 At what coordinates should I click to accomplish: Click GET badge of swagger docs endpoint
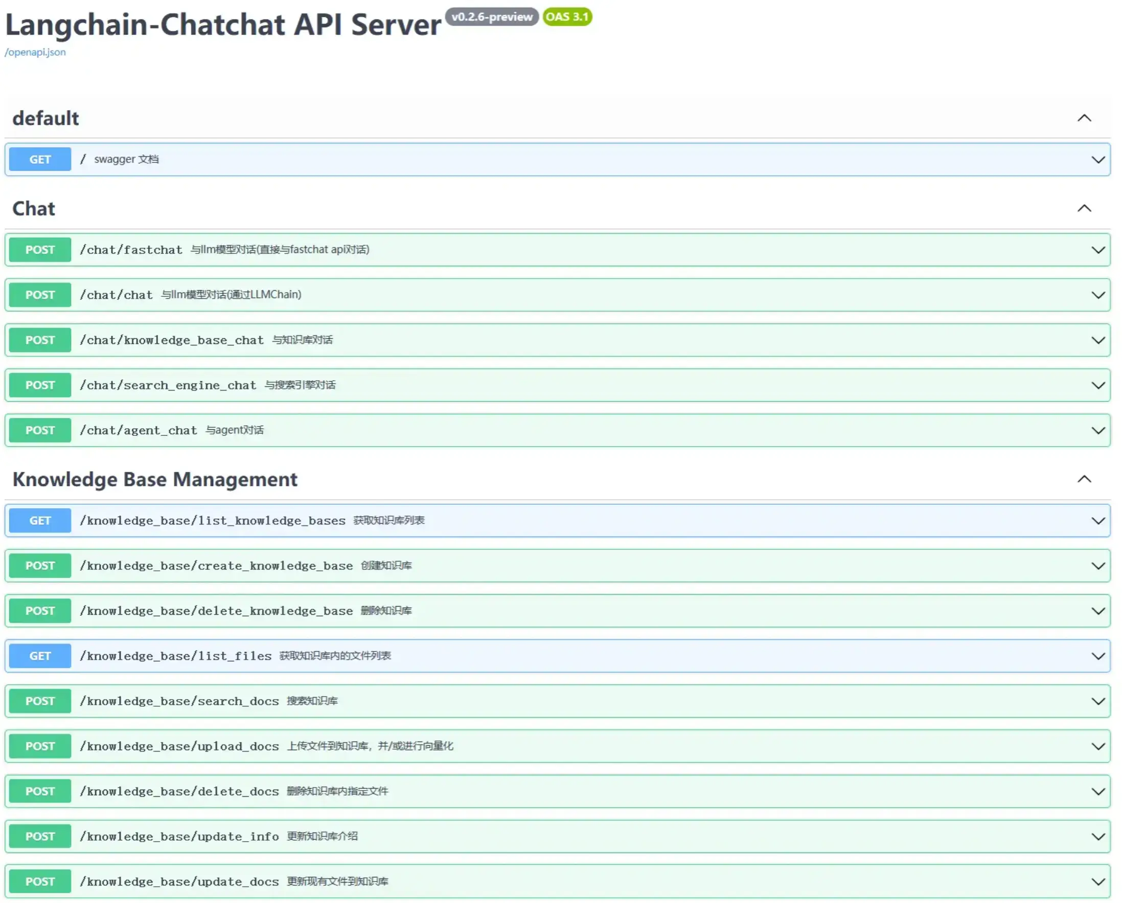[x=40, y=159]
